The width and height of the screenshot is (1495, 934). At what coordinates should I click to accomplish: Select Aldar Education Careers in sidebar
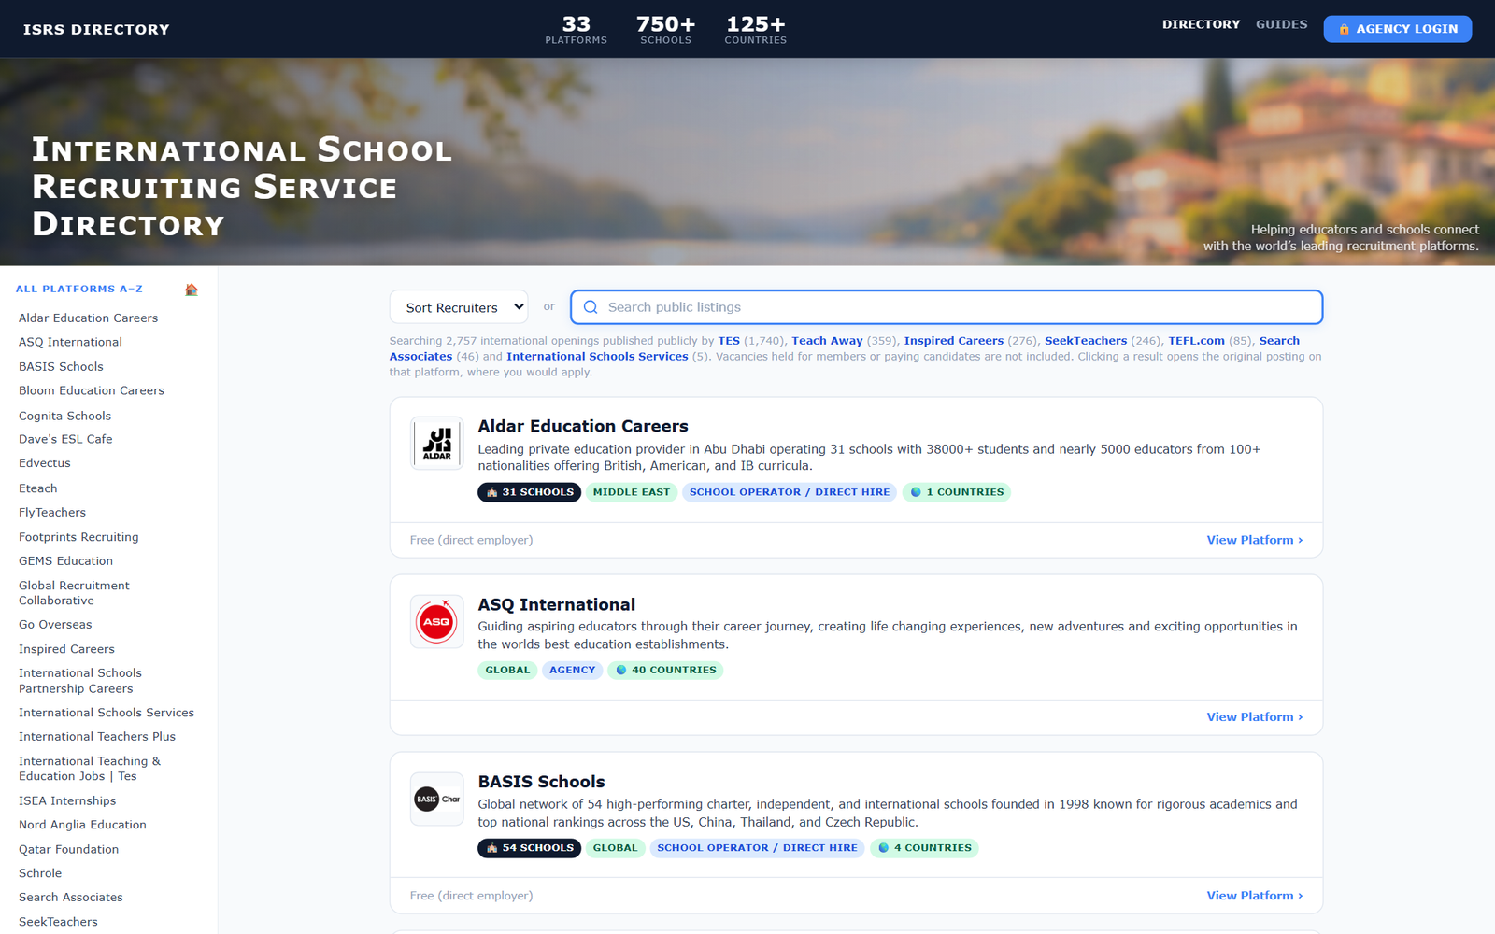(x=88, y=318)
